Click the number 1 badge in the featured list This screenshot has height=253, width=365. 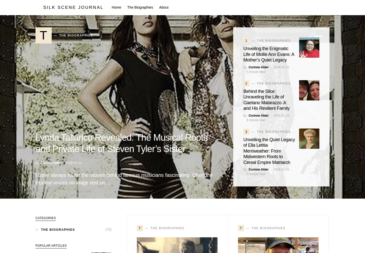246,41
